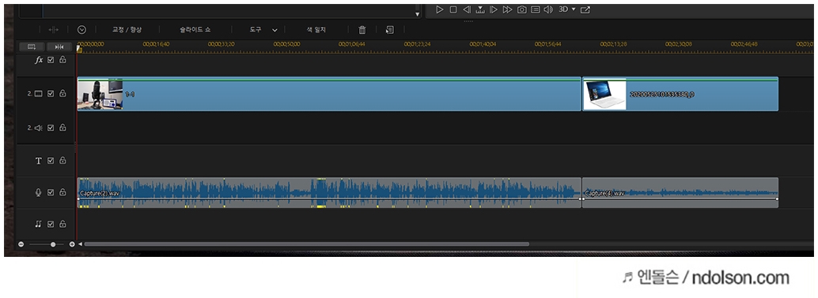Click the audio track 2 speaker icon
This screenshot has width=818, height=298.
38,127
